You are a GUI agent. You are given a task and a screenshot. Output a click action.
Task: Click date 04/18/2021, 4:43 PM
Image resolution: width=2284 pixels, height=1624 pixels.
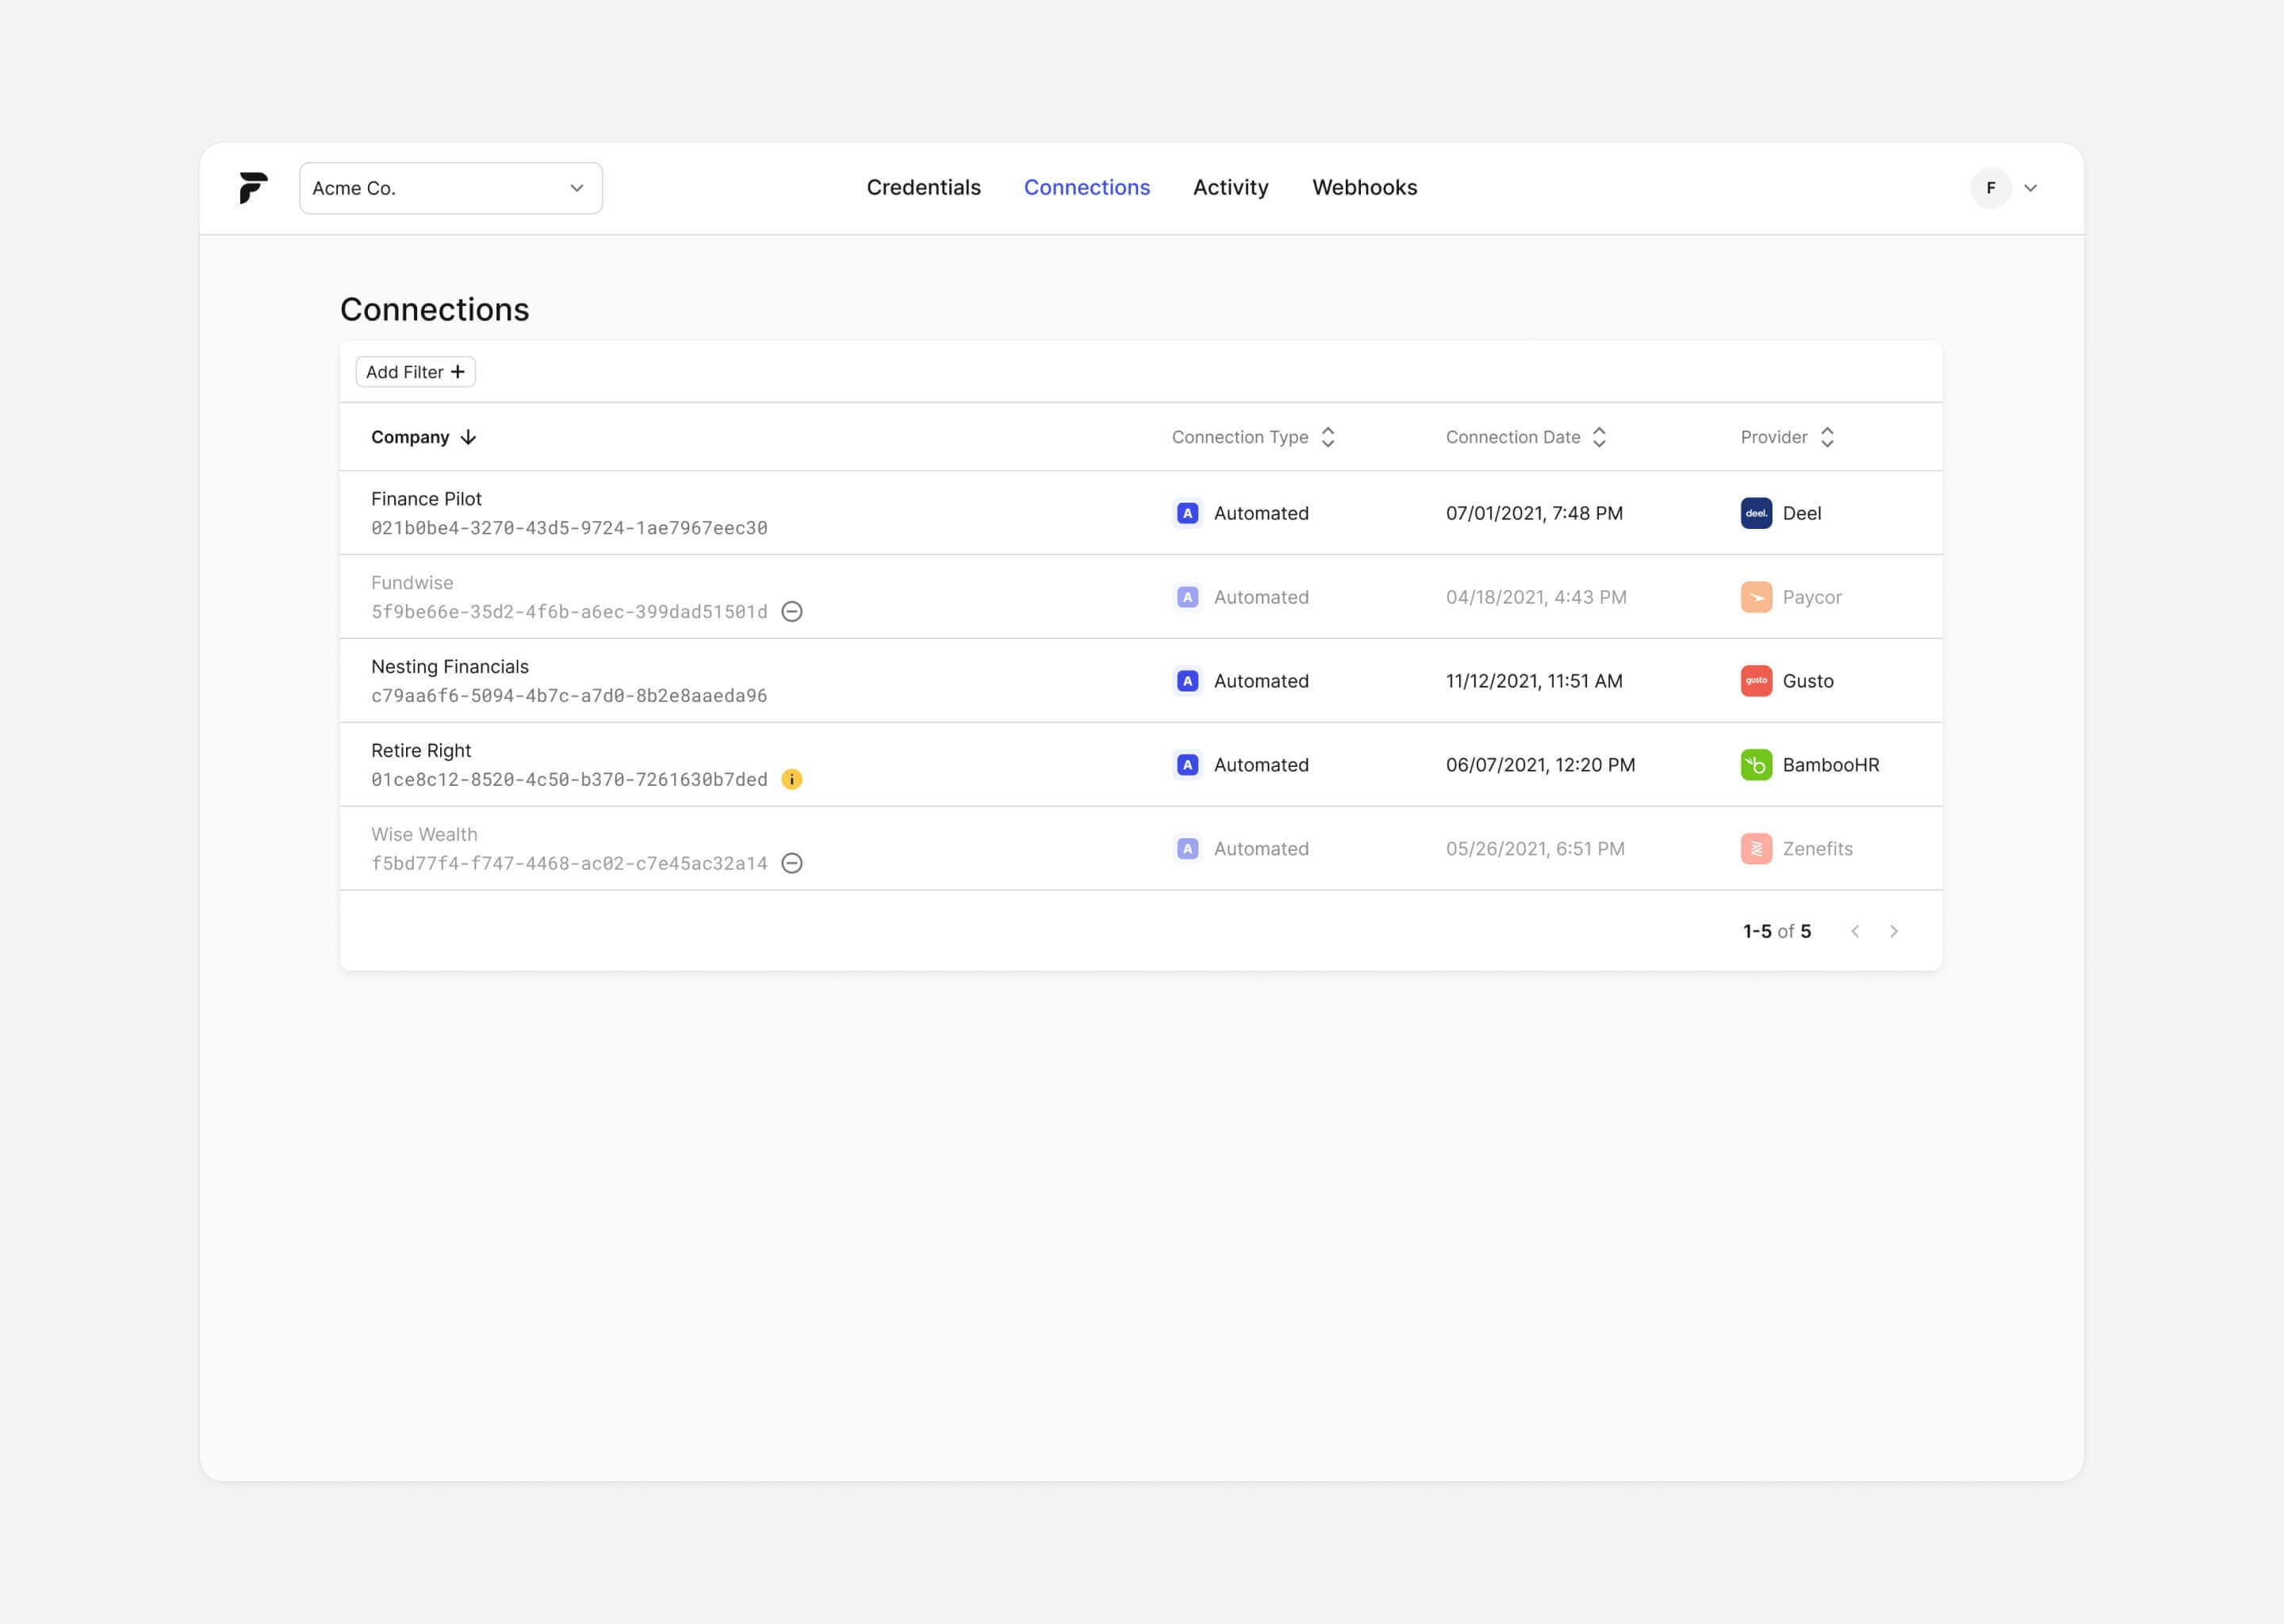(1536, 597)
